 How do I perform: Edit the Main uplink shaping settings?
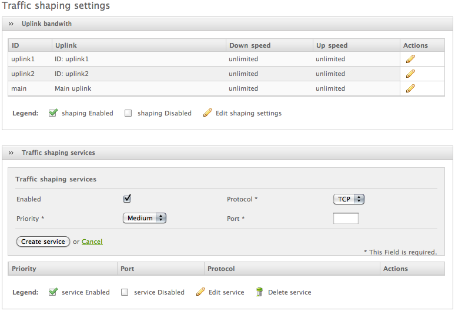(410, 88)
